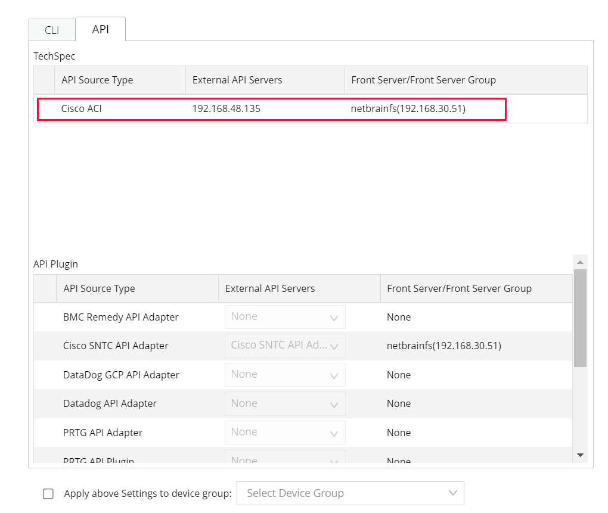Click the External API Servers column header
Screen dimensions: 608x513
click(x=237, y=80)
